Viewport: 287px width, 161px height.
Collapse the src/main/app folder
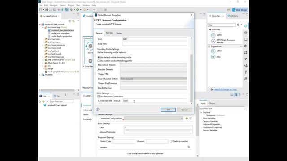43,27
